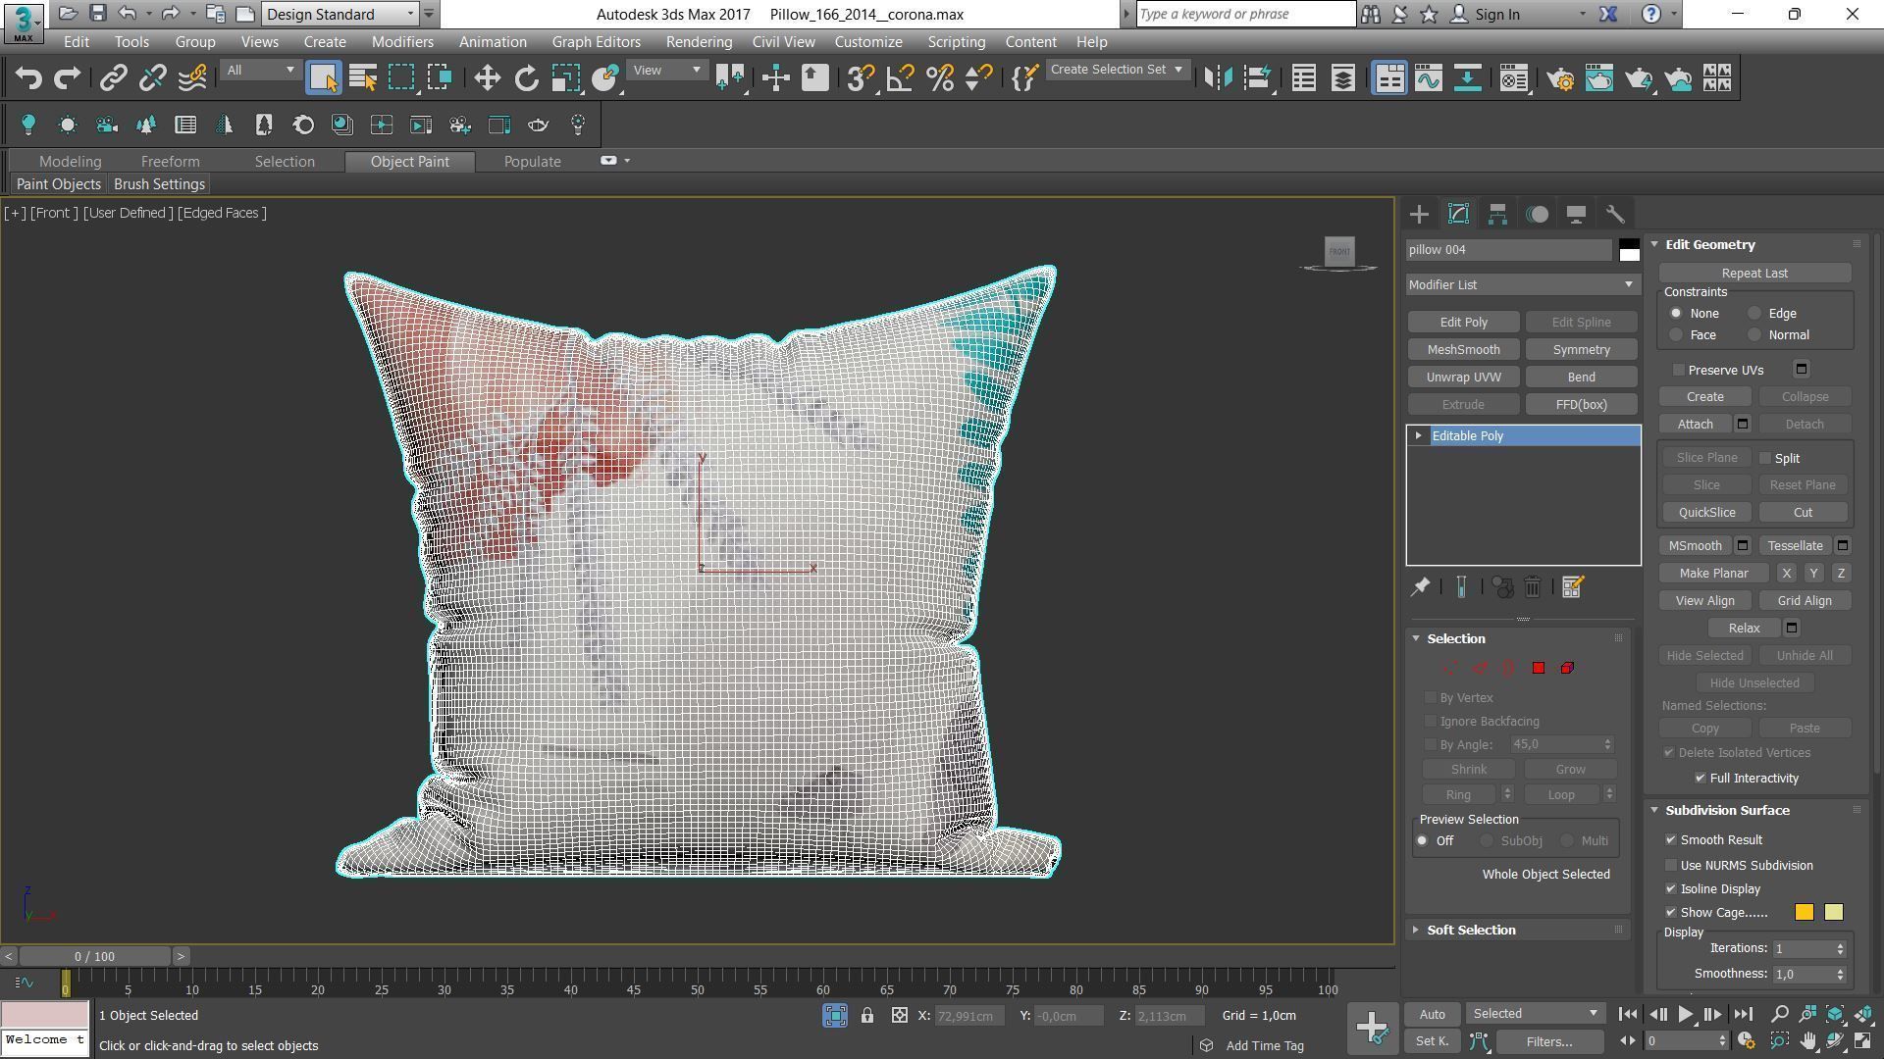The height and width of the screenshot is (1059, 1884).
Task: Click the Undo arrow in main toolbar
Action: pyautogui.click(x=28, y=78)
